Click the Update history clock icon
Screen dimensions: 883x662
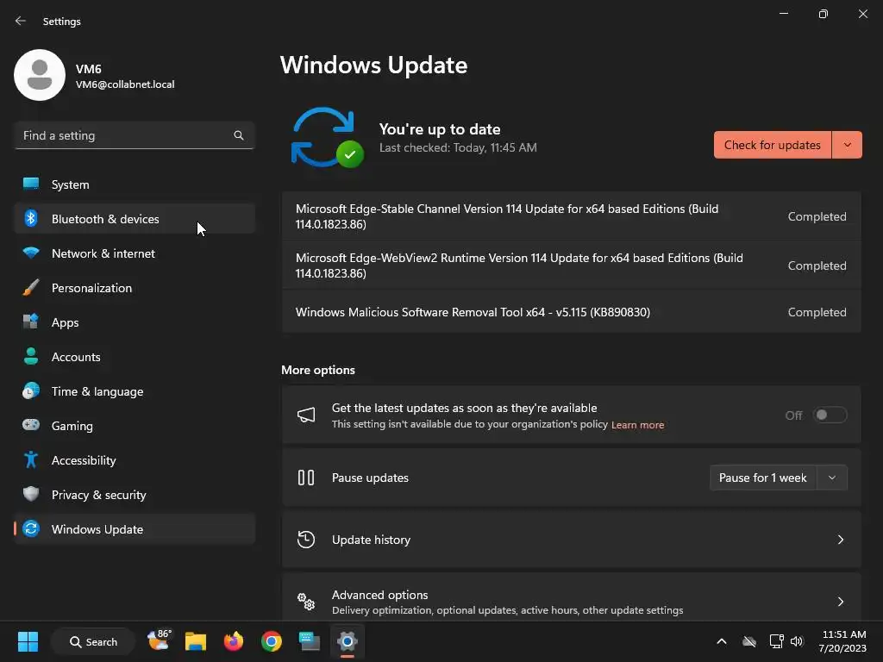(x=306, y=540)
